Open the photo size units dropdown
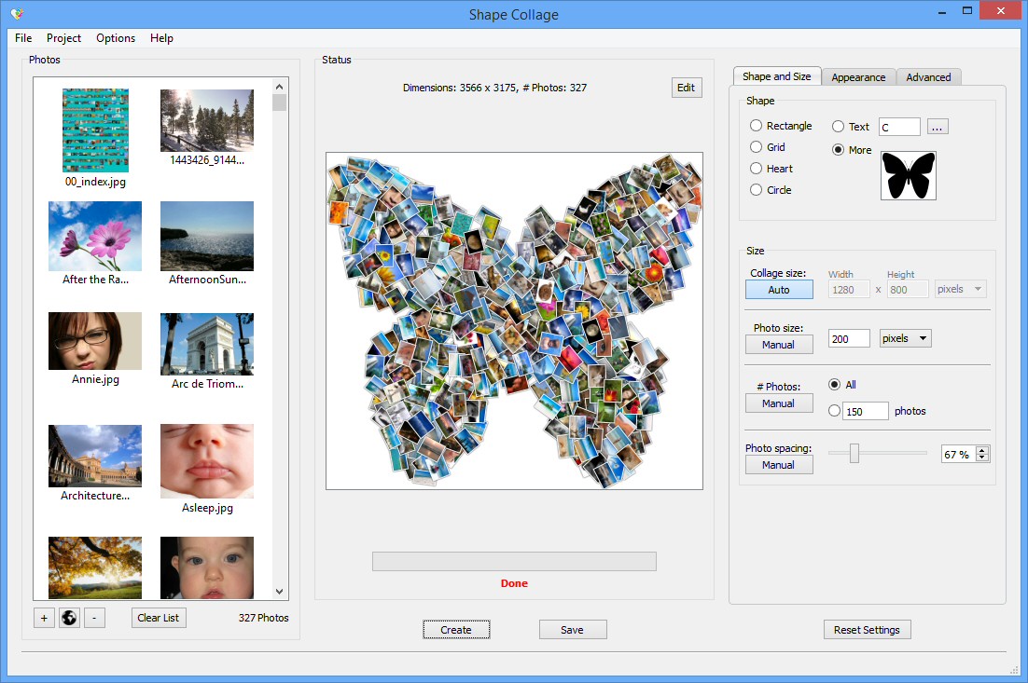The height and width of the screenshot is (683, 1028). (x=905, y=337)
